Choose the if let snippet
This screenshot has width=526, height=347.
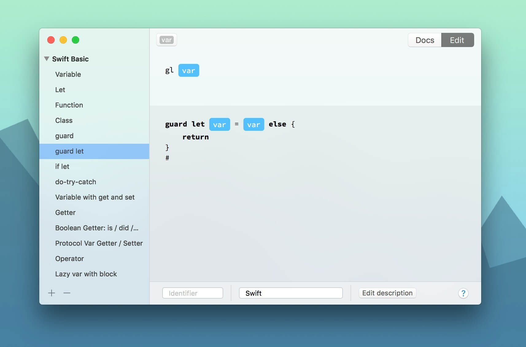click(62, 166)
